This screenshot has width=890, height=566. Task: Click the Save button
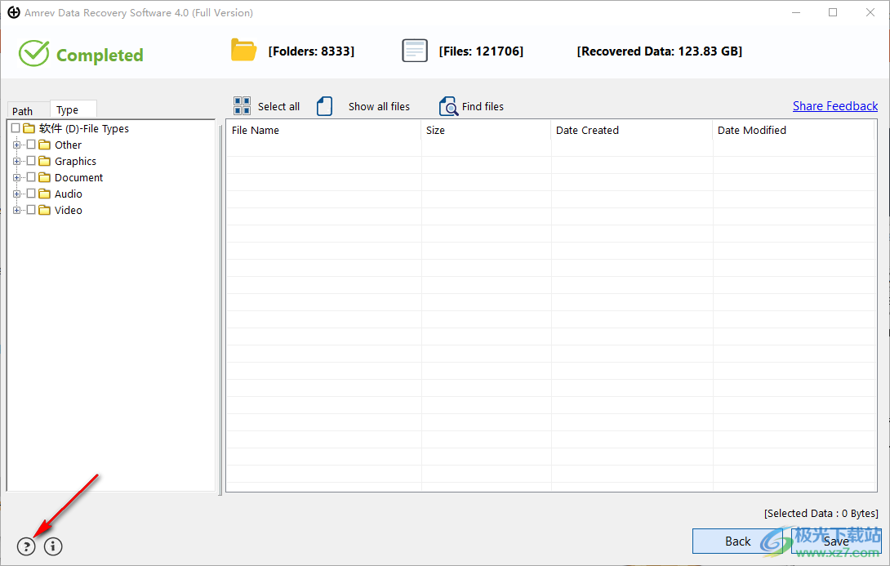coord(836,541)
